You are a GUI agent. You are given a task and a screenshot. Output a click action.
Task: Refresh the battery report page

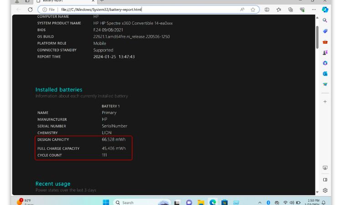pyautogui.click(x=30, y=10)
